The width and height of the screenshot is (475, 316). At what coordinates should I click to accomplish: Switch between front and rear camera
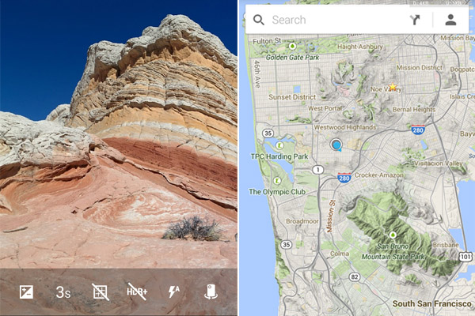pos(211,292)
